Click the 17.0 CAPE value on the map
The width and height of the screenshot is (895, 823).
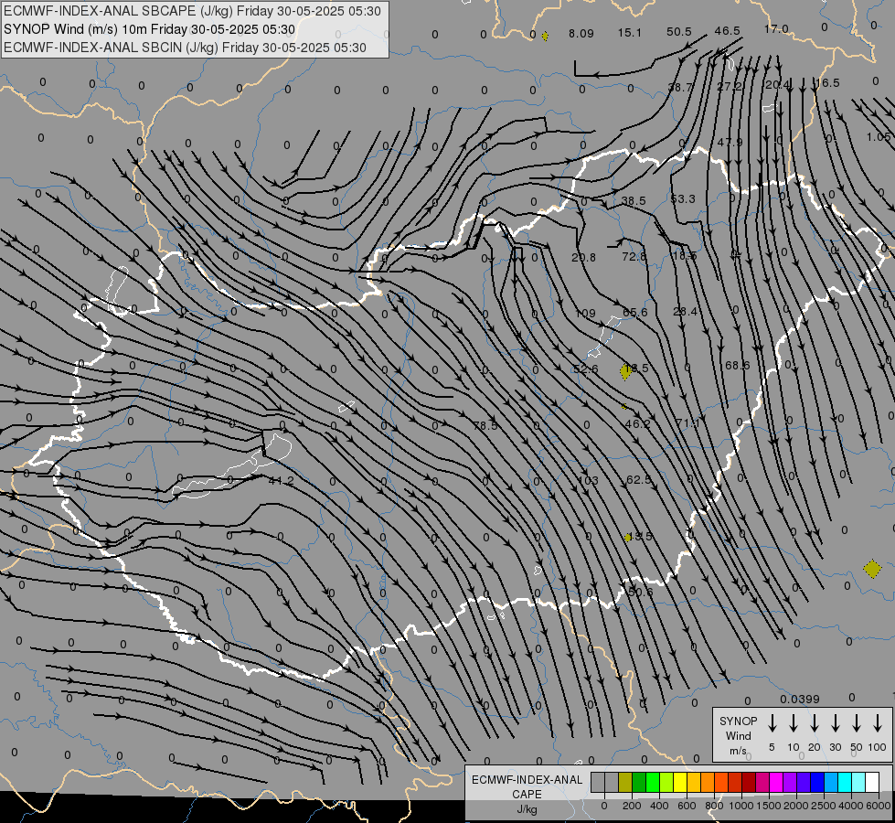pyautogui.click(x=776, y=29)
